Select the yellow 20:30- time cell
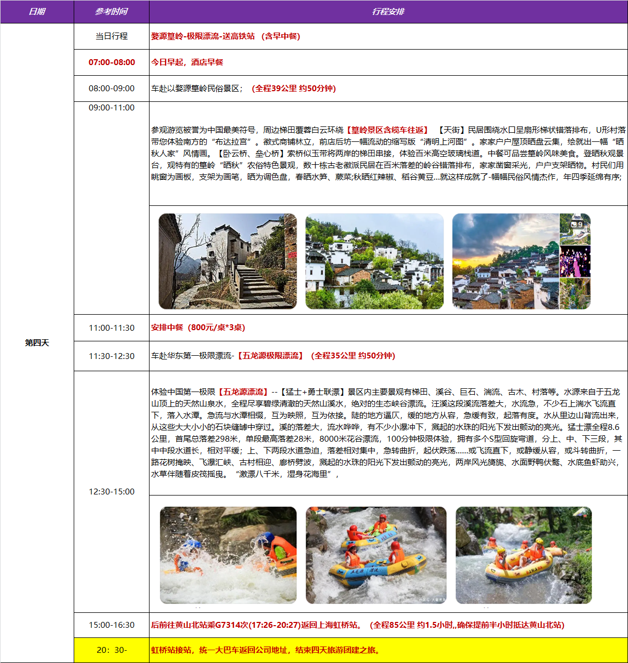Viewport: 628px width, 663px height. (x=112, y=650)
